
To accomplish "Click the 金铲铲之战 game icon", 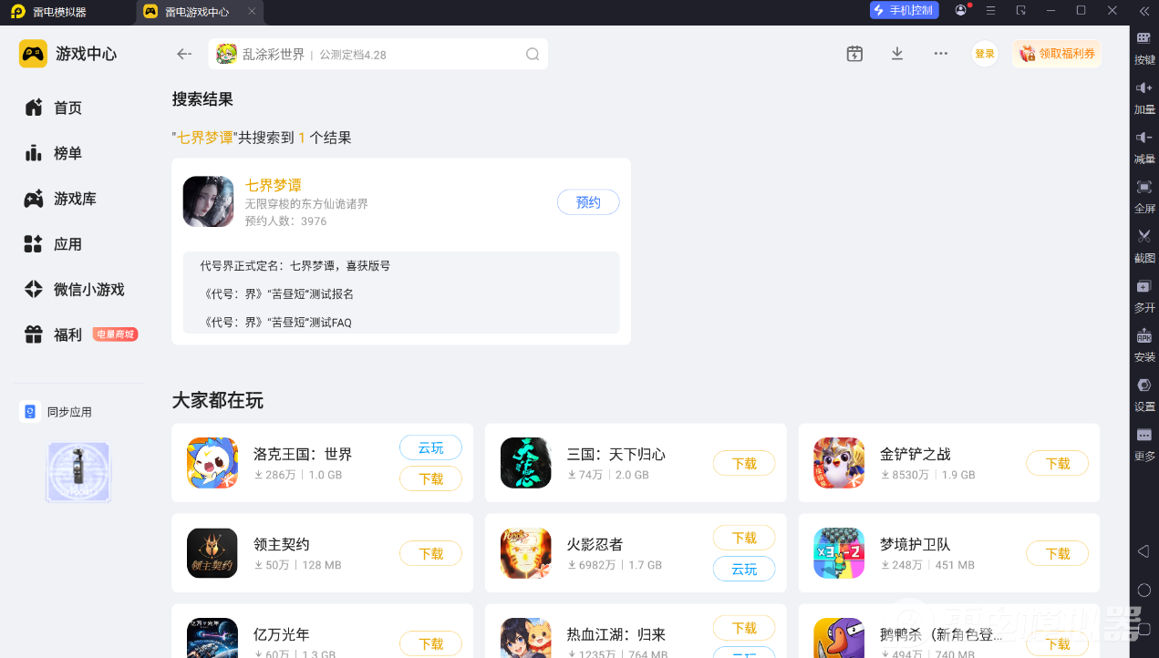I will [x=839, y=463].
